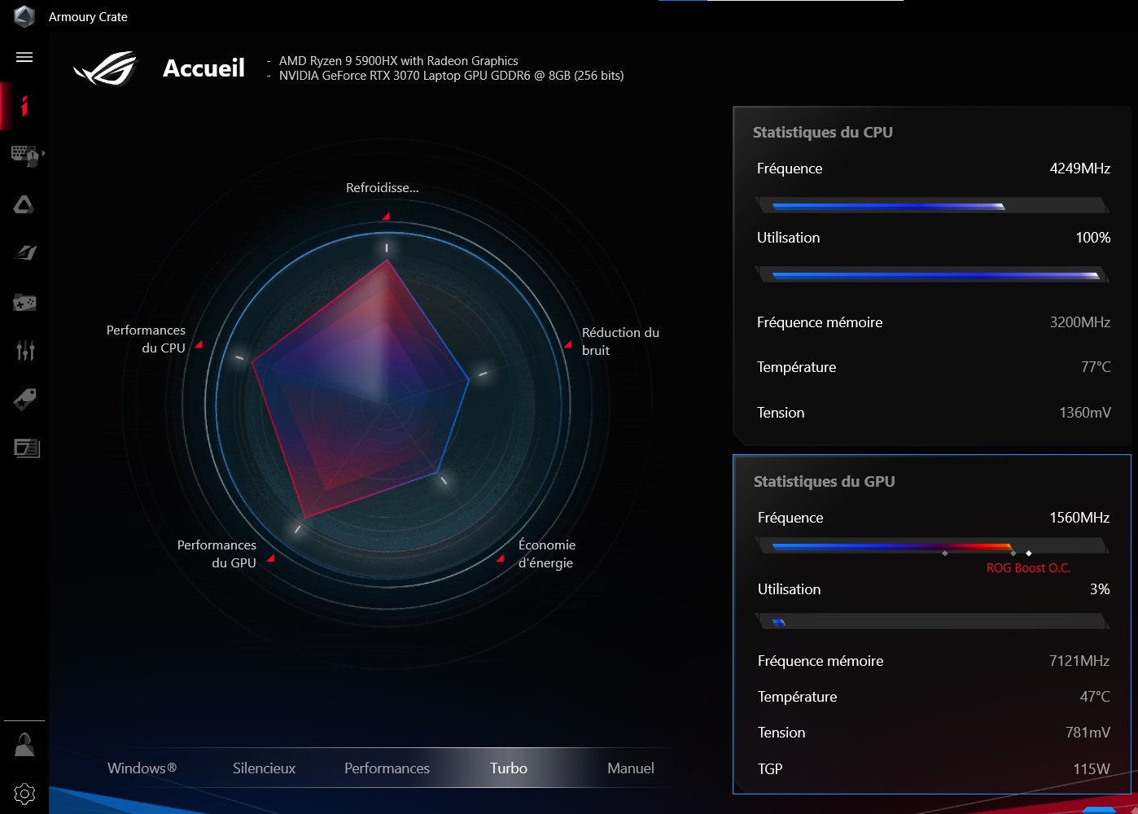Click the CPU Utilisation progress bar
Screen dimensions: 1138x814
point(933,275)
